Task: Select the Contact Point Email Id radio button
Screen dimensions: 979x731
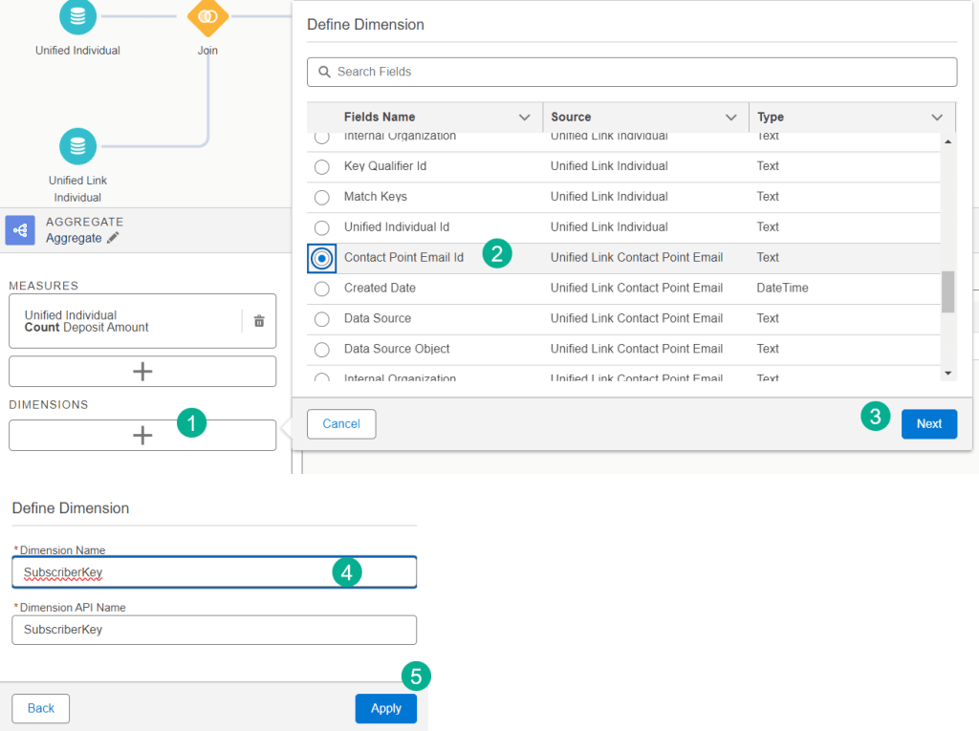Action: click(322, 258)
